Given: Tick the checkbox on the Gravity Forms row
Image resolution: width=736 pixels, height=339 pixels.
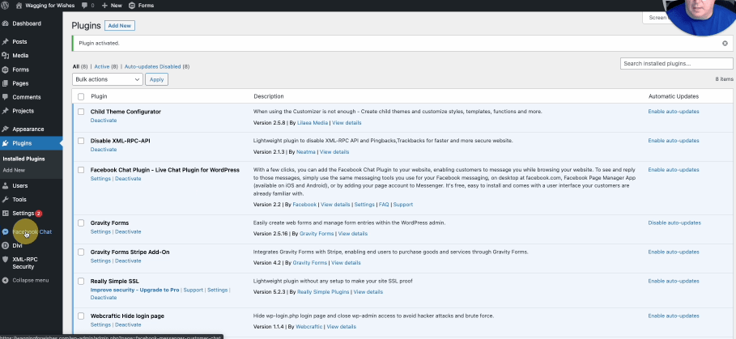Looking at the screenshot, I should point(81,222).
